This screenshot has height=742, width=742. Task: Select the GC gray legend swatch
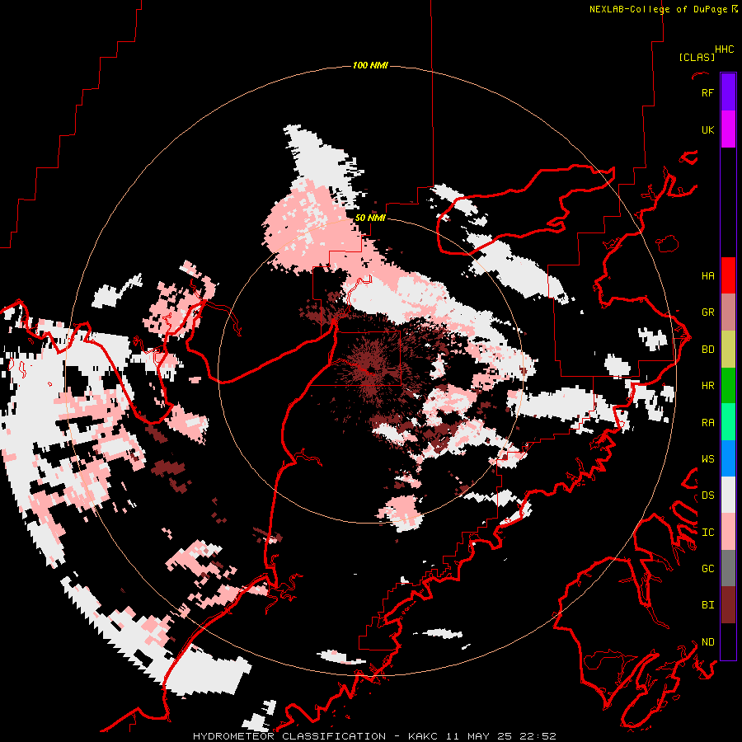coord(728,568)
